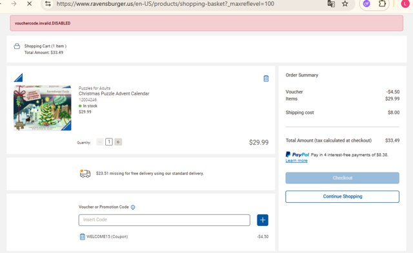
Task: Remove the WELCOME15 coupon with trash icon
Action: tap(82, 237)
